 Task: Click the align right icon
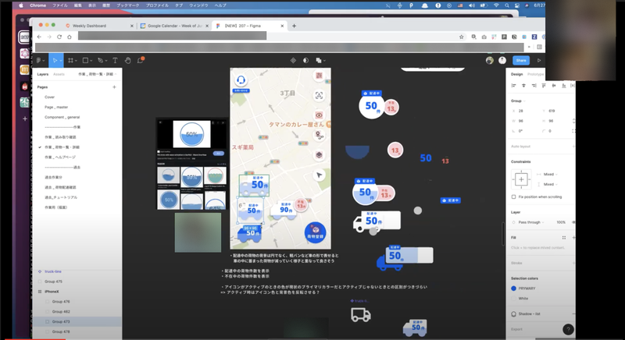pyautogui.click(x=534, y=86)
